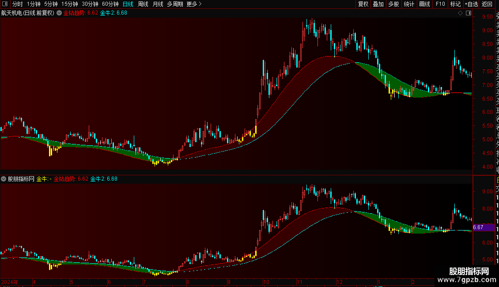This screenshot has width=499, height=287.
Task: Click month 8 on the time axis
Action: 188,282
